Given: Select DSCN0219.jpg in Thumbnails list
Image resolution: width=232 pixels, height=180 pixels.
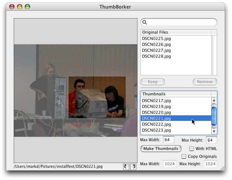Looking at the screenshot, I should point(176,106).
